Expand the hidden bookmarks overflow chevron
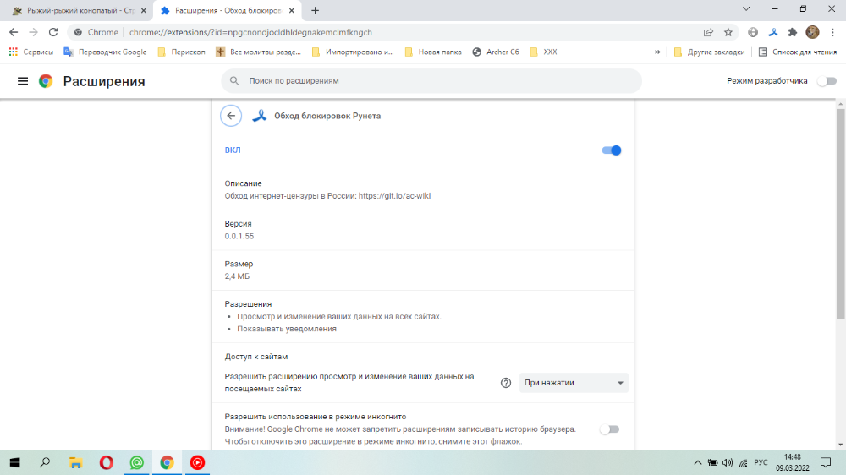The height and width of the screenshot is (475, 846). 657,52
